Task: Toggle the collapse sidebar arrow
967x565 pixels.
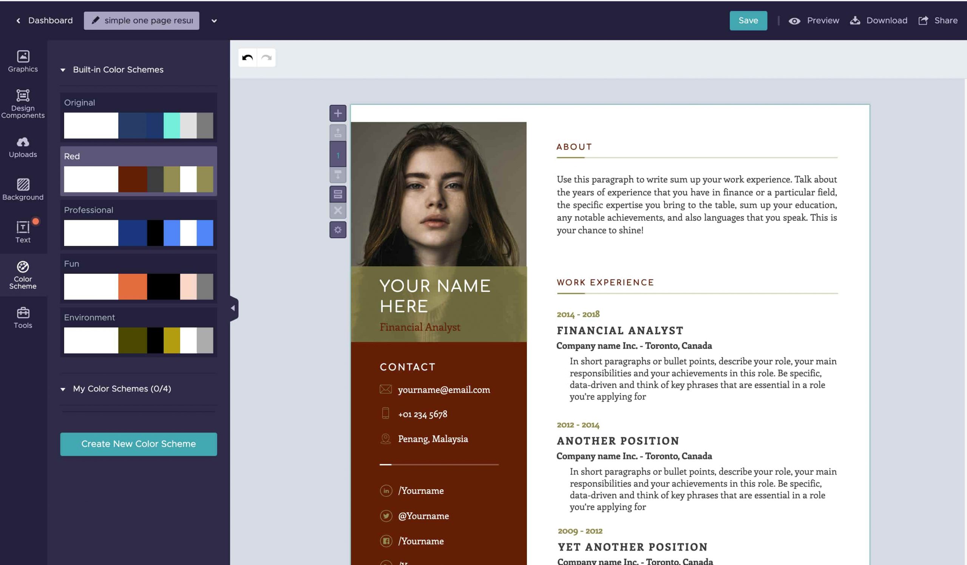Action: pyautogui.click(x=232, y=308)
